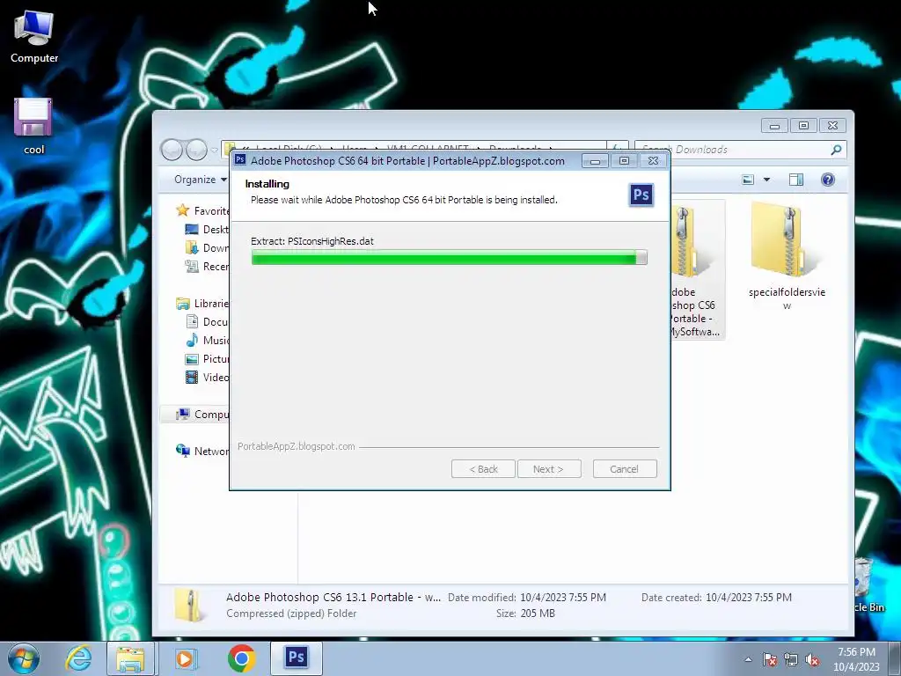Click the Explorer back navigation arrow
The width and height of the screenshot is (901, 676).
click(x=172, y=150)
